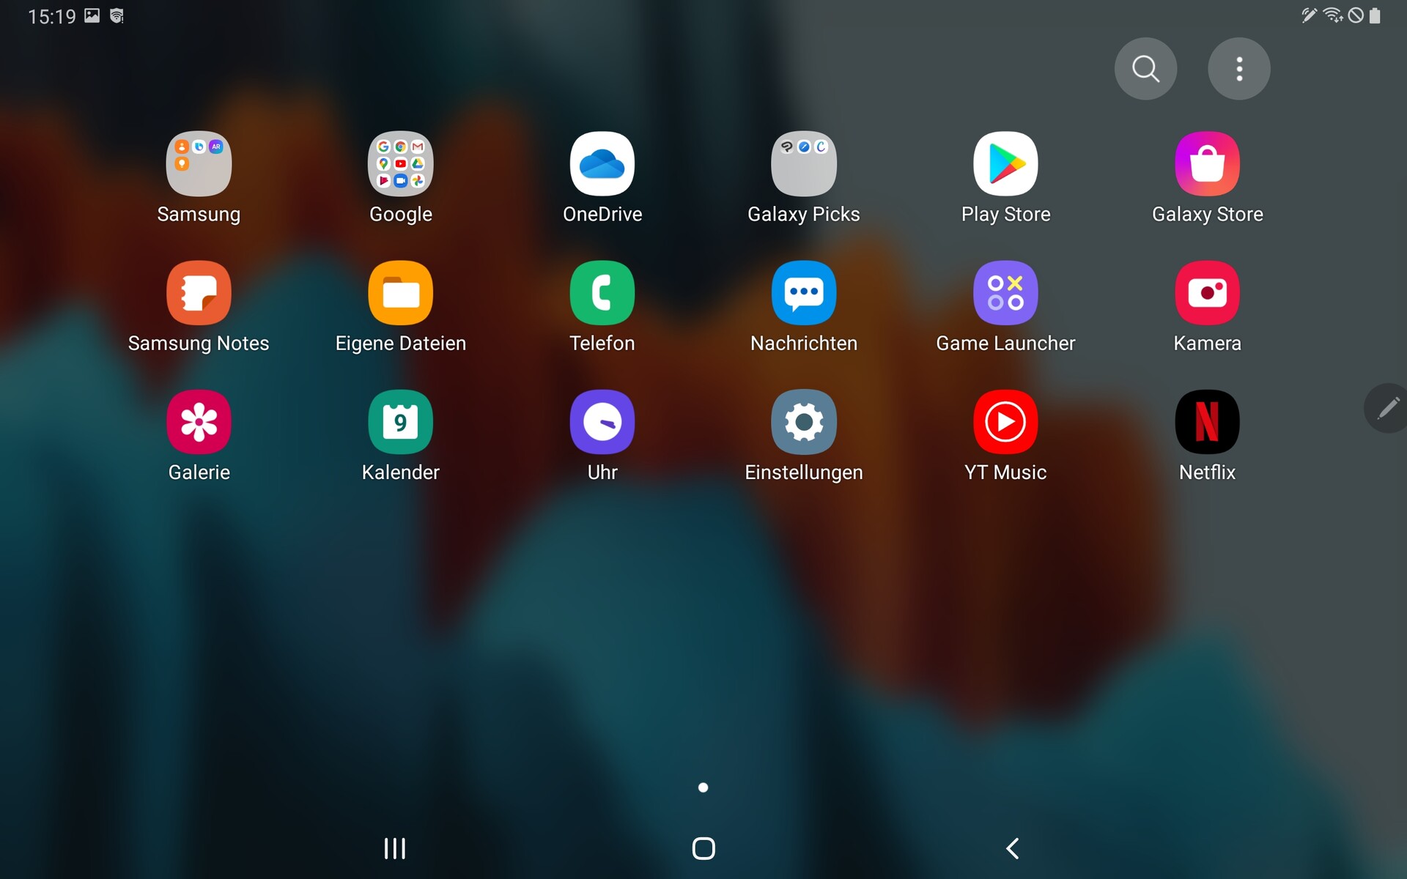
Task: Expand the Samsung app folder
Action: pos(199,164)
